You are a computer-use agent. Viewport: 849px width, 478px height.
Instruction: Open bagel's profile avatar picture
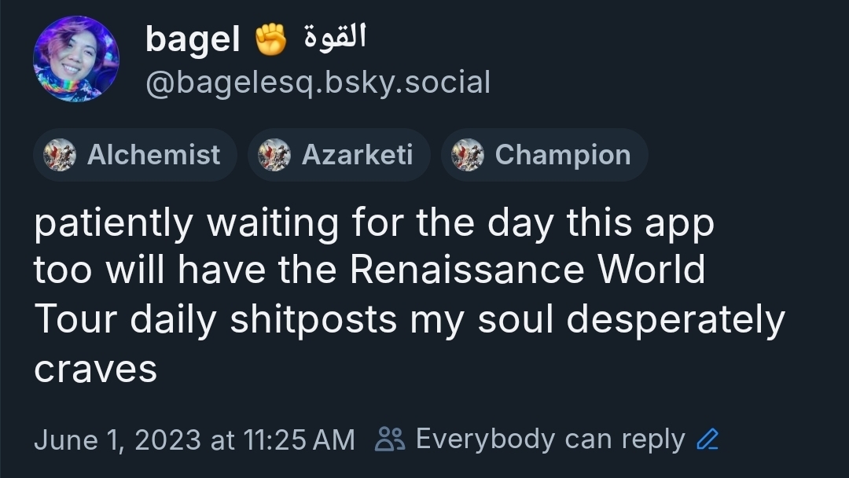76,59
